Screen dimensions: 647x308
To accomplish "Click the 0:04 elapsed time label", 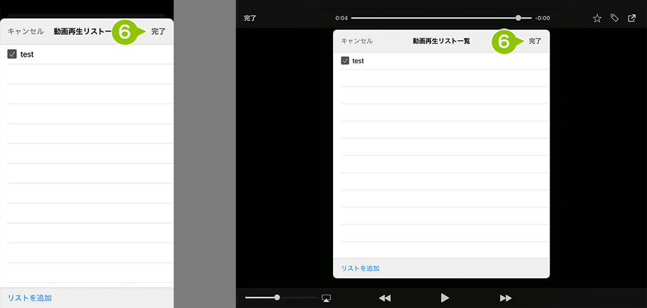I will coord(342,18).
